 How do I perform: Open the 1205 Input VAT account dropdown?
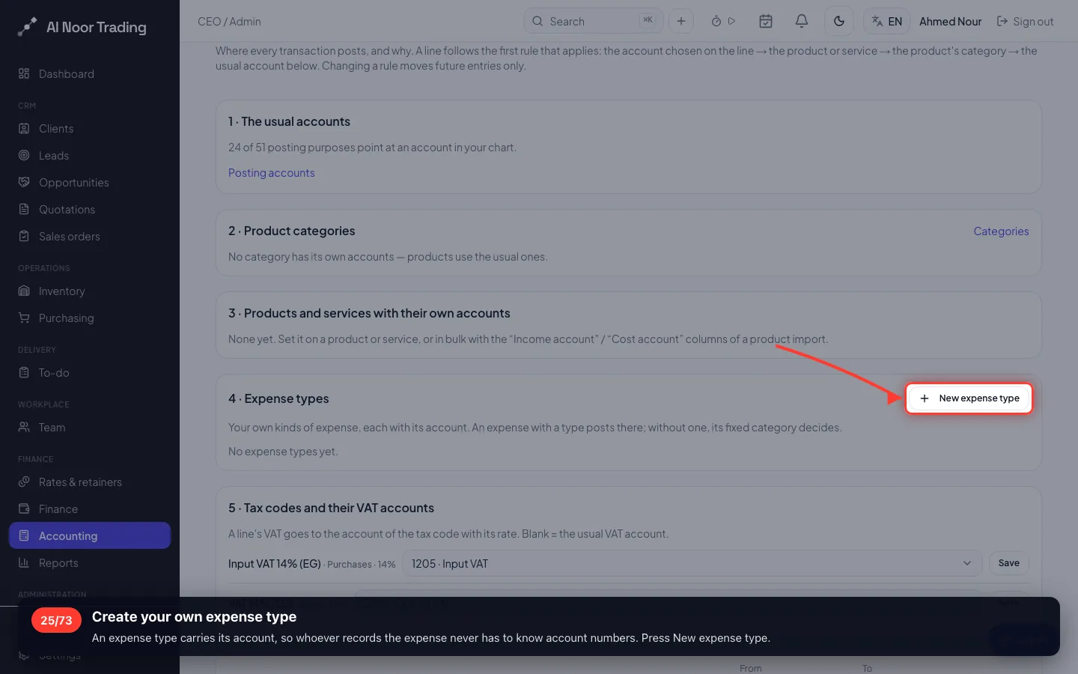692,563
